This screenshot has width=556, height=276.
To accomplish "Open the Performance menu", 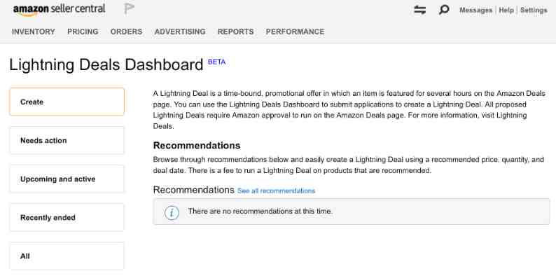I will click(295, 32).
